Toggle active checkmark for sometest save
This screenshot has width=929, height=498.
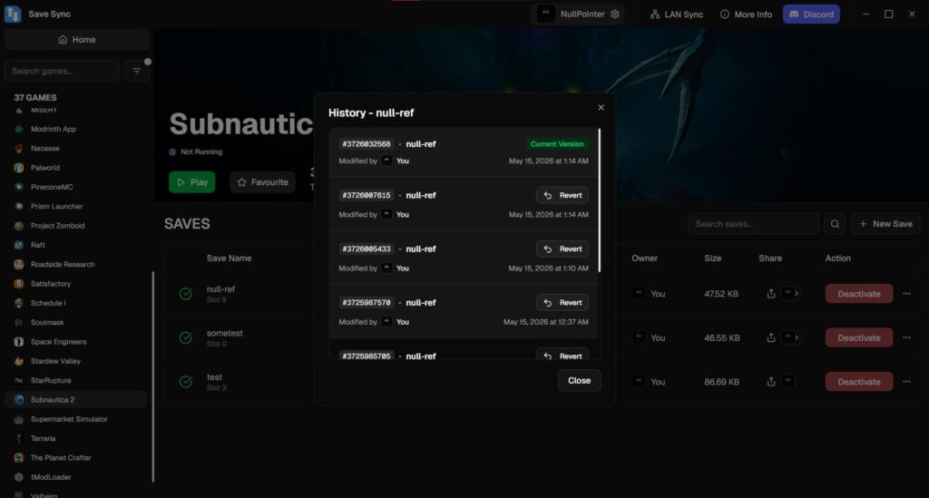[x=185, y=337]
